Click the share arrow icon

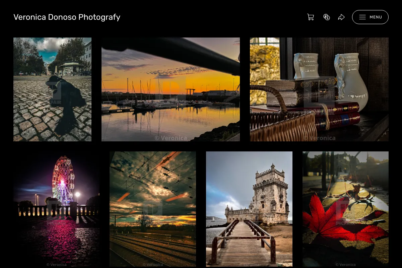(341, 17)
